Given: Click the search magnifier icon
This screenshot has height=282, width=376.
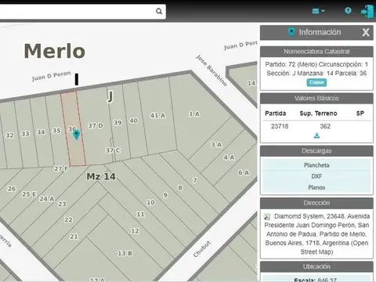Looking at the screenshot, I should (159, 11).
